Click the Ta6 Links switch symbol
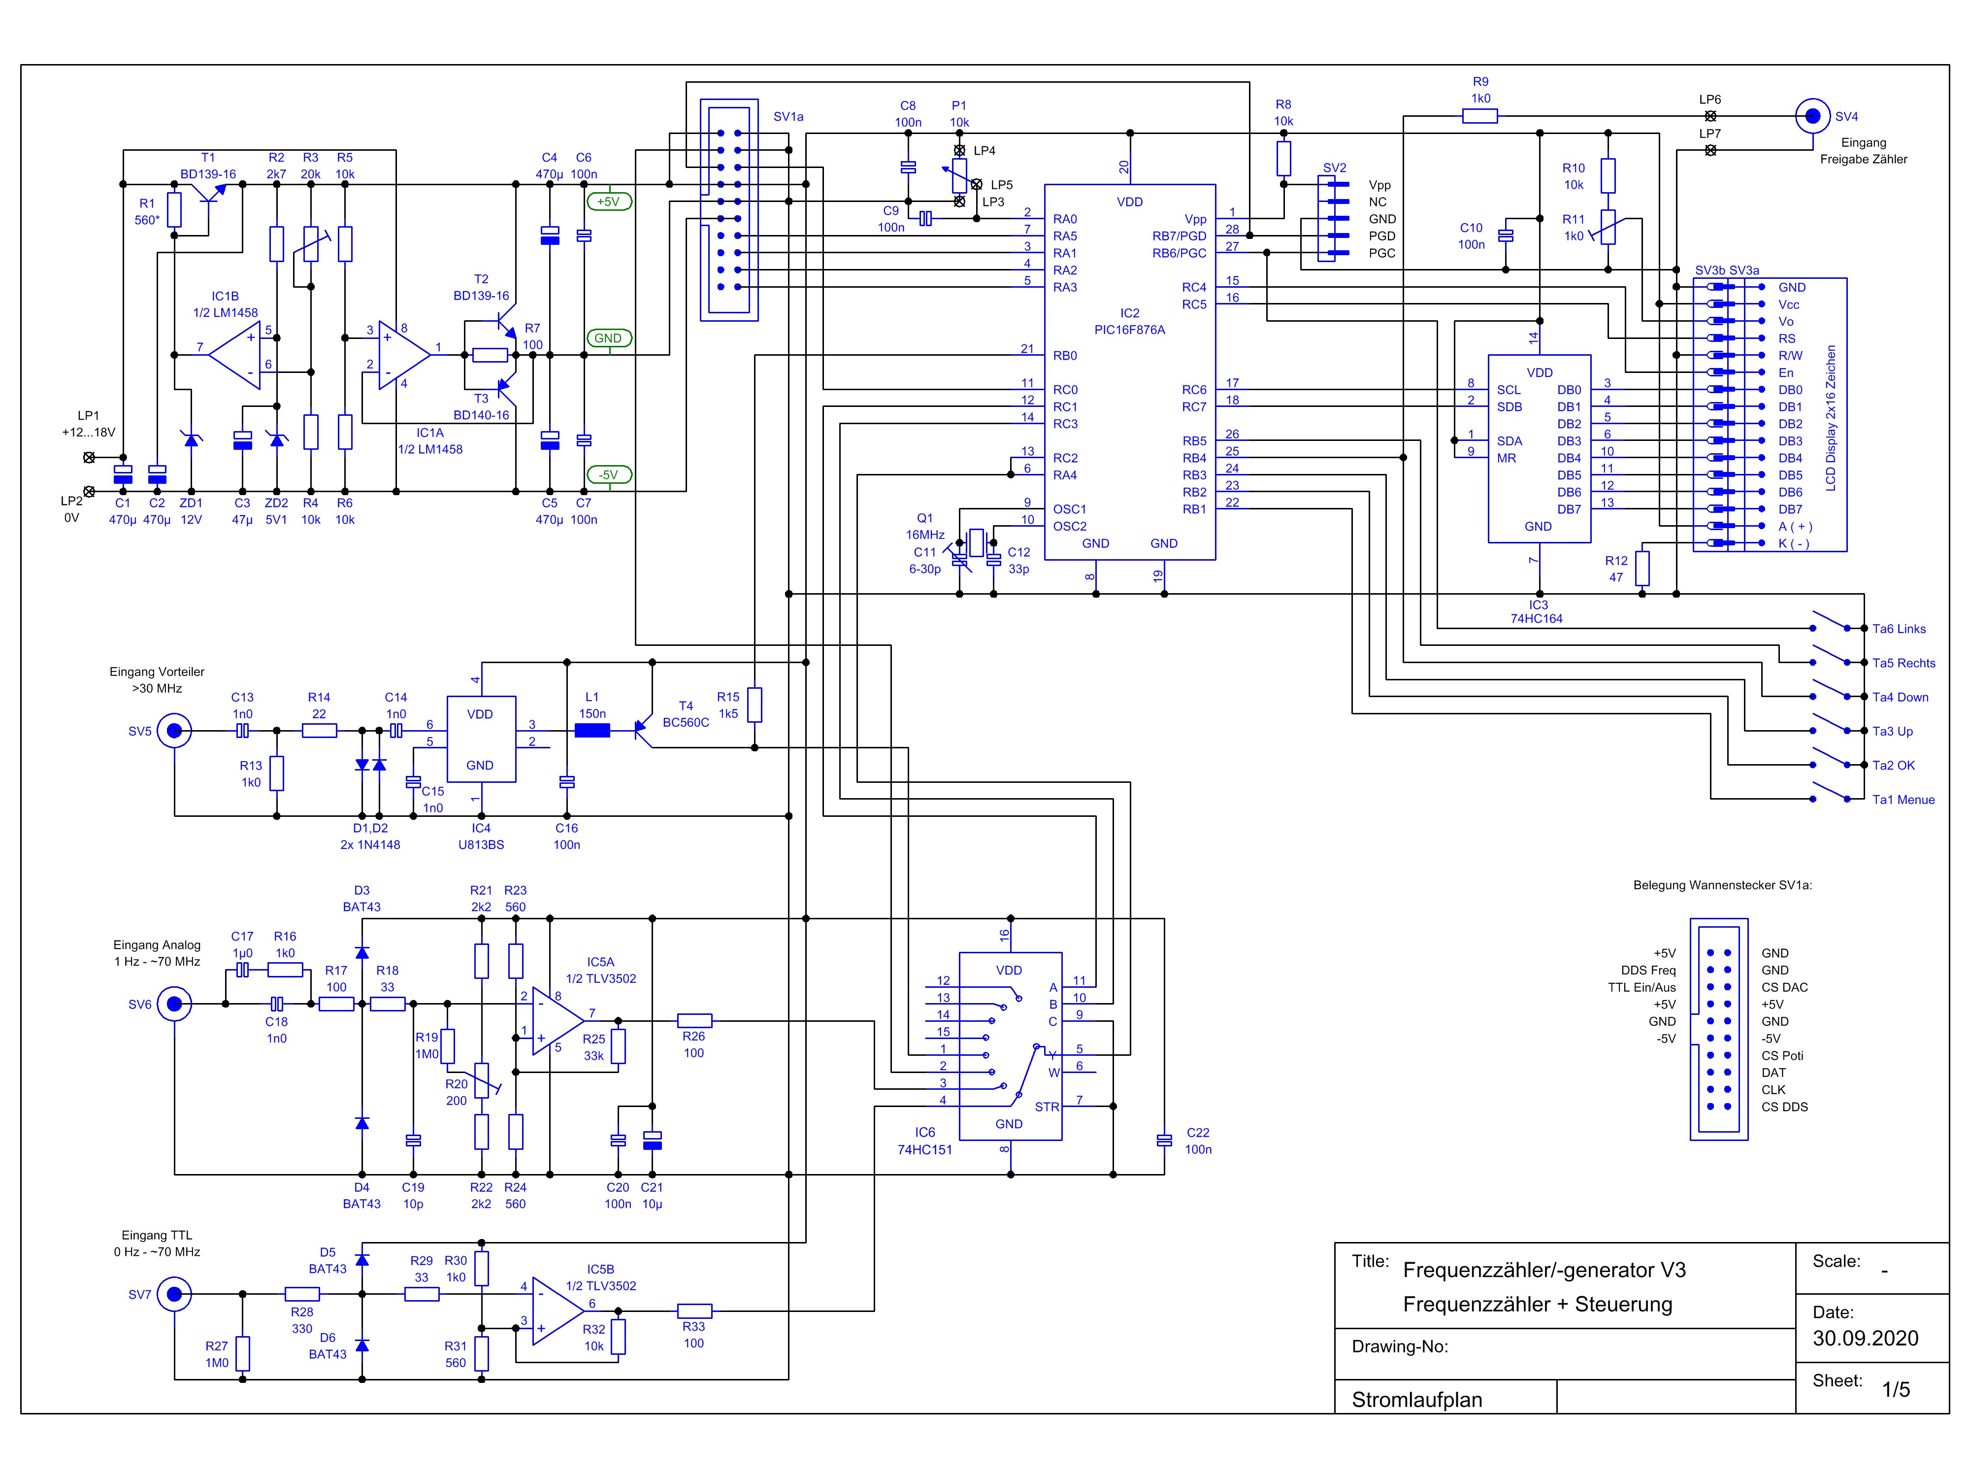The height and width of the screenshot is (1478, 1970). 1830,621
